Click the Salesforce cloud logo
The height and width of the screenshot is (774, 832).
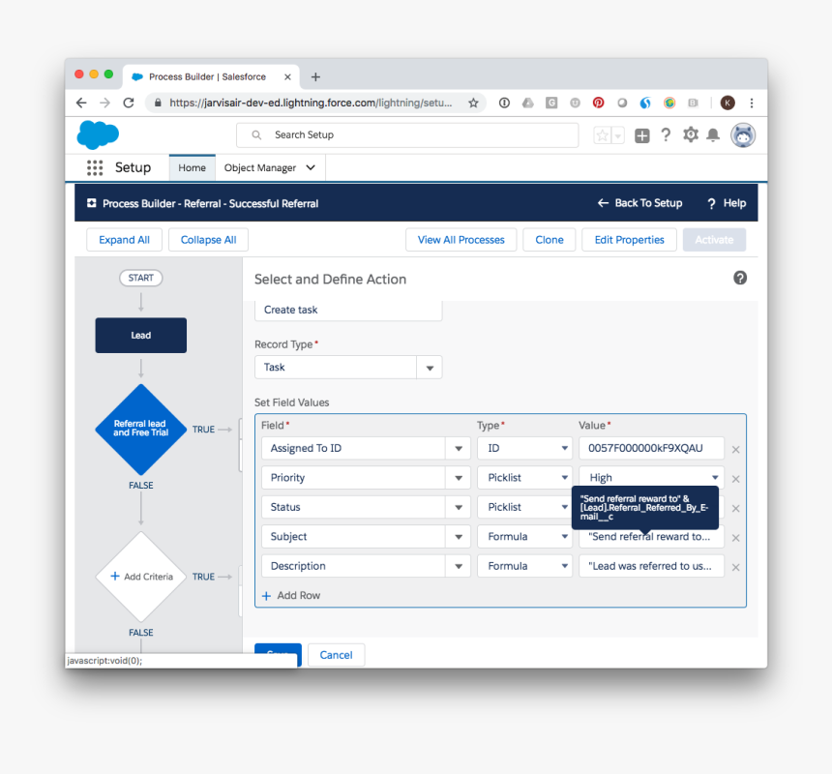click(x=98, y=134)
